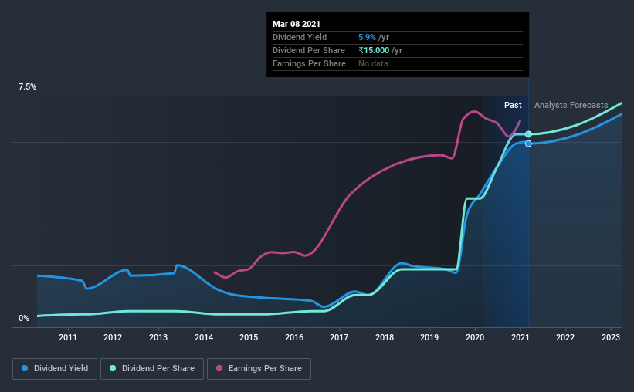Image resolution: width=634 pixels, height=392 pixels.
Task: Select the Past section label
Action: click(513, 105)
